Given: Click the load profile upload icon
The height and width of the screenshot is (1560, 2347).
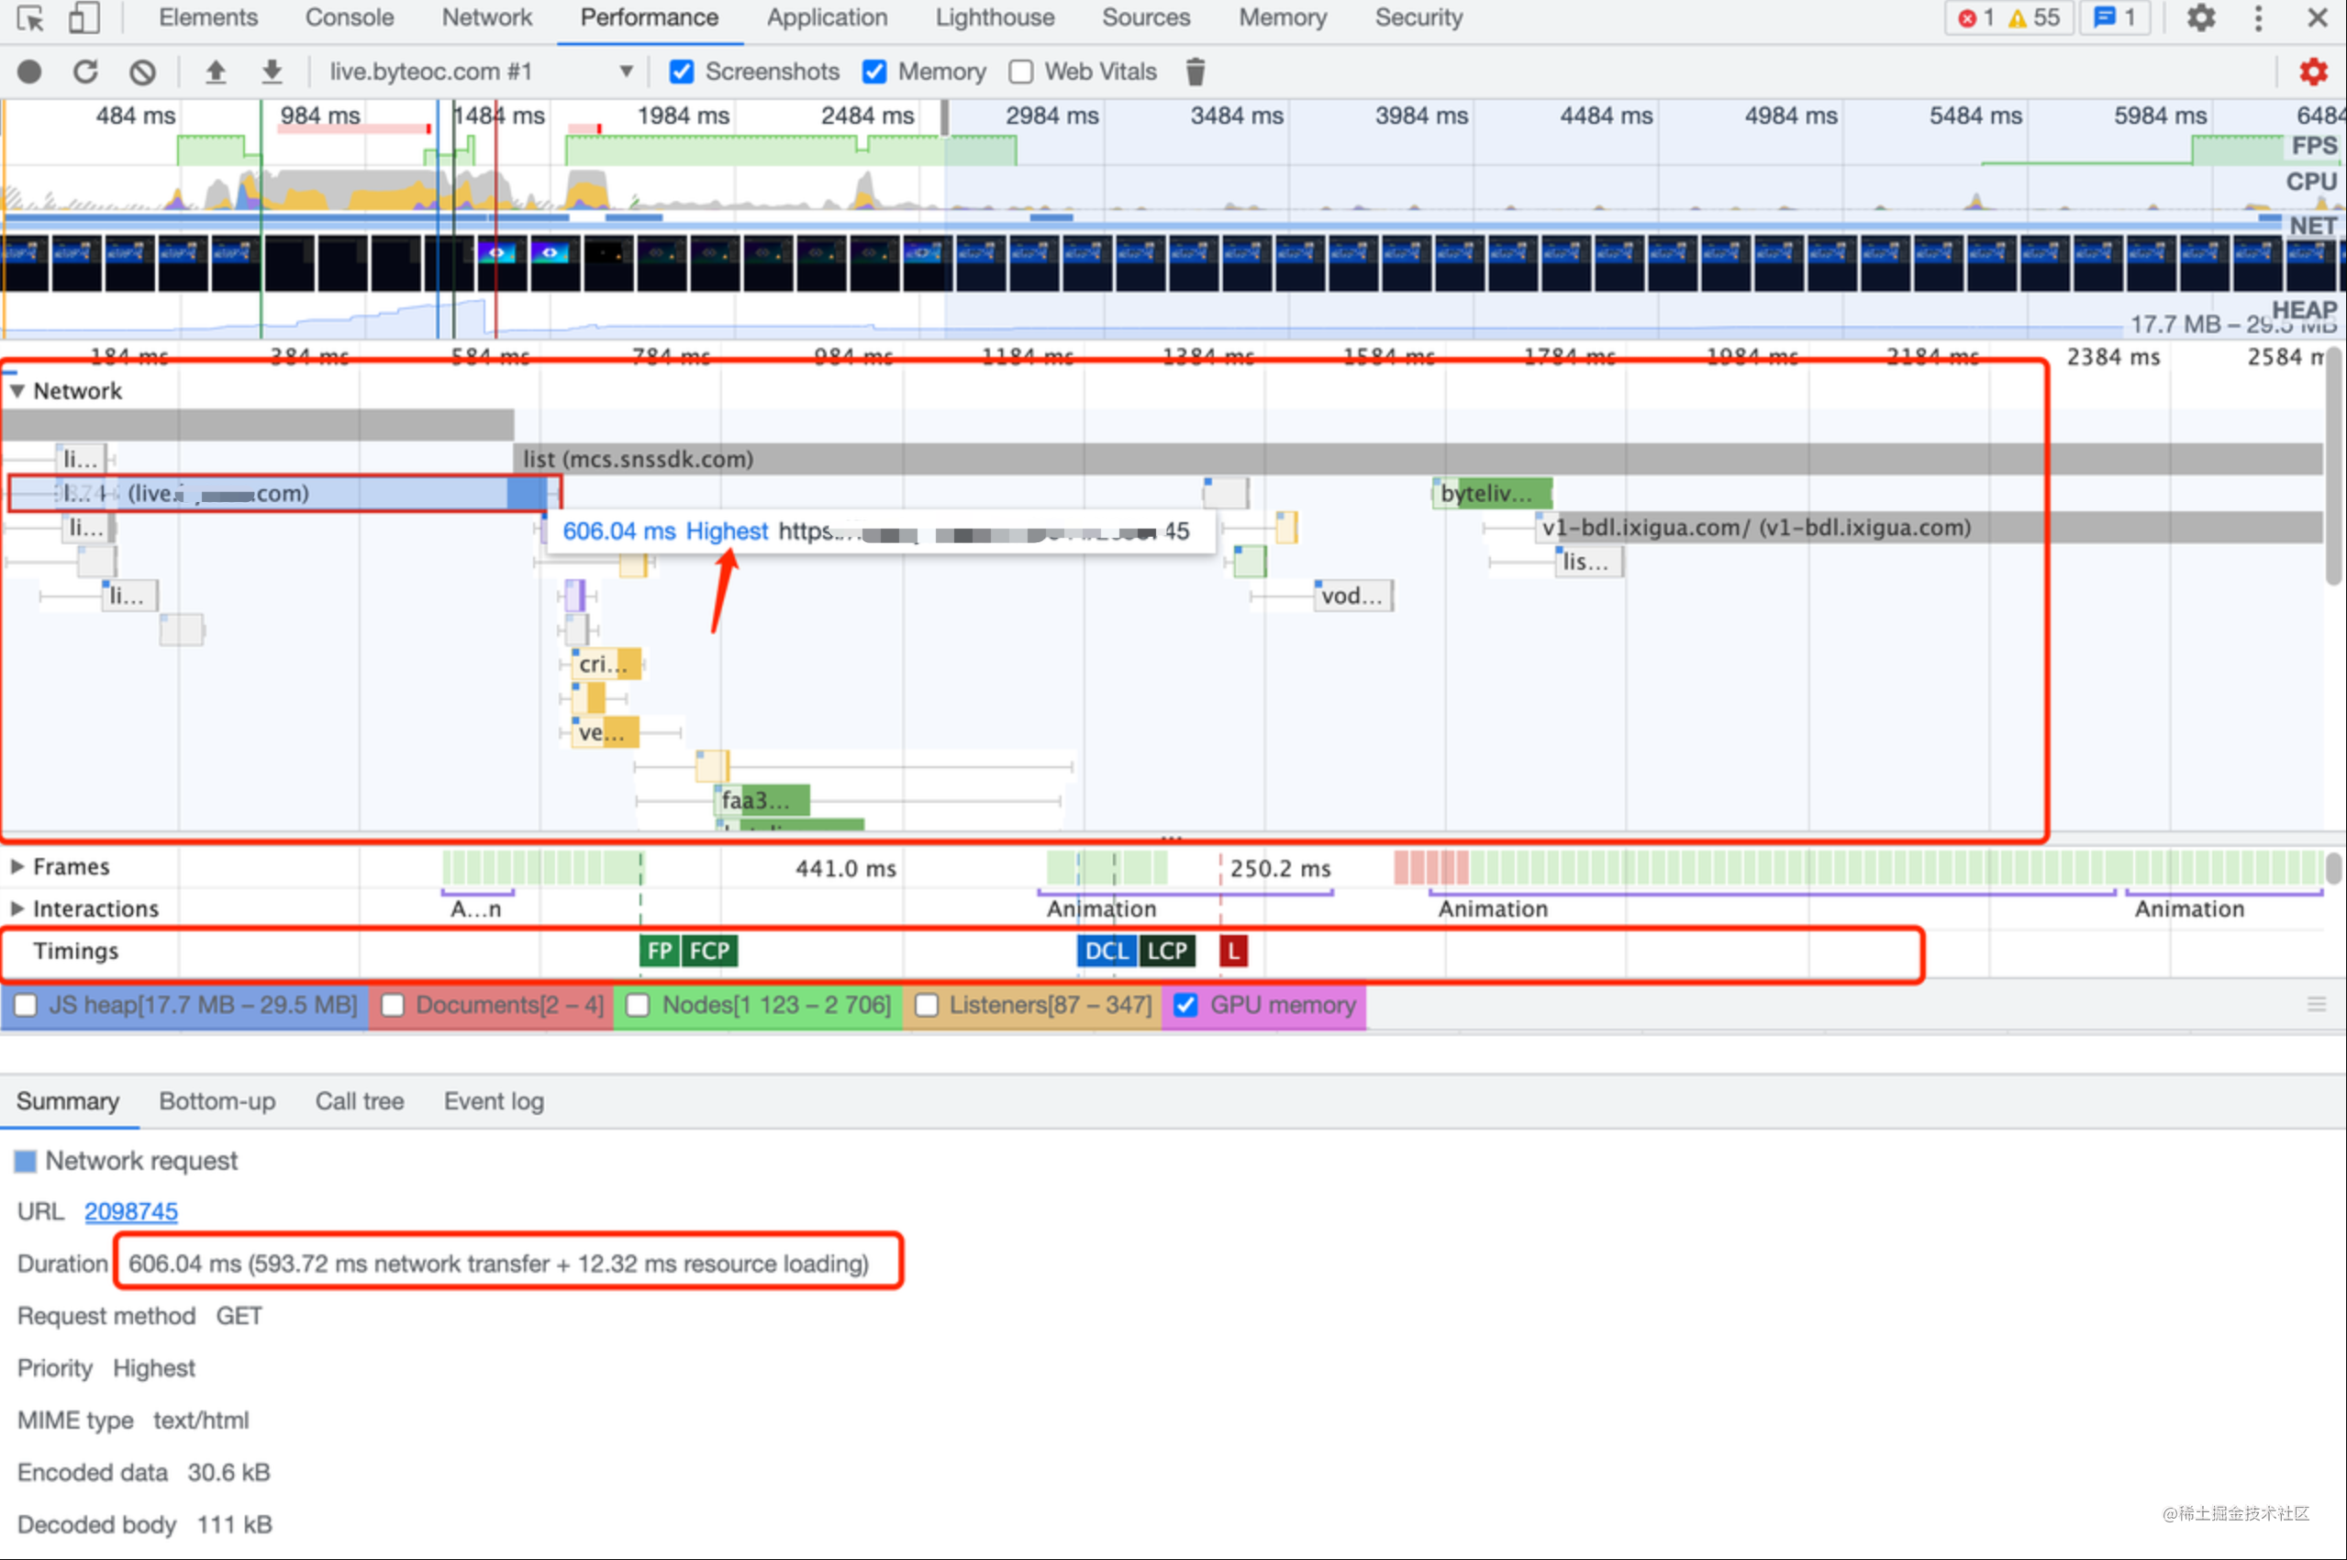Looking at the screenshot, I should coord(215,72).
